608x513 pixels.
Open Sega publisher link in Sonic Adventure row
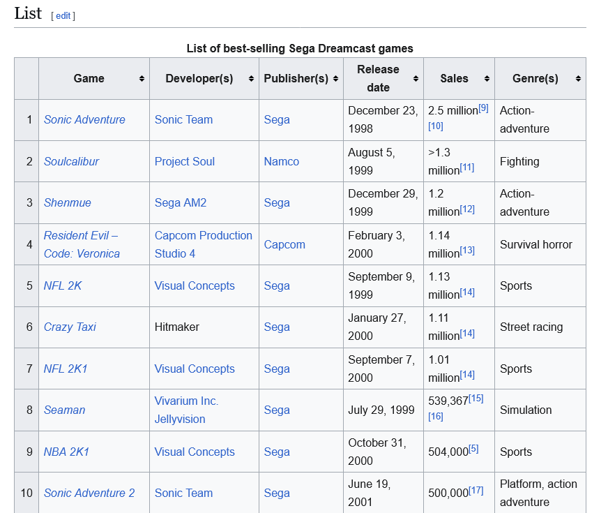[277, 119]
